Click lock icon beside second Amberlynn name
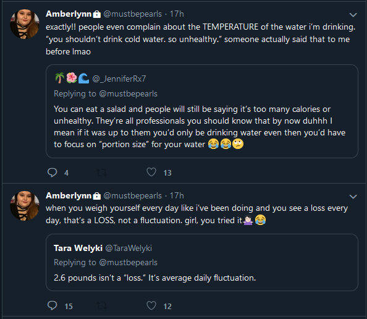This screenshot has width=367, height=319. point(96,196)
